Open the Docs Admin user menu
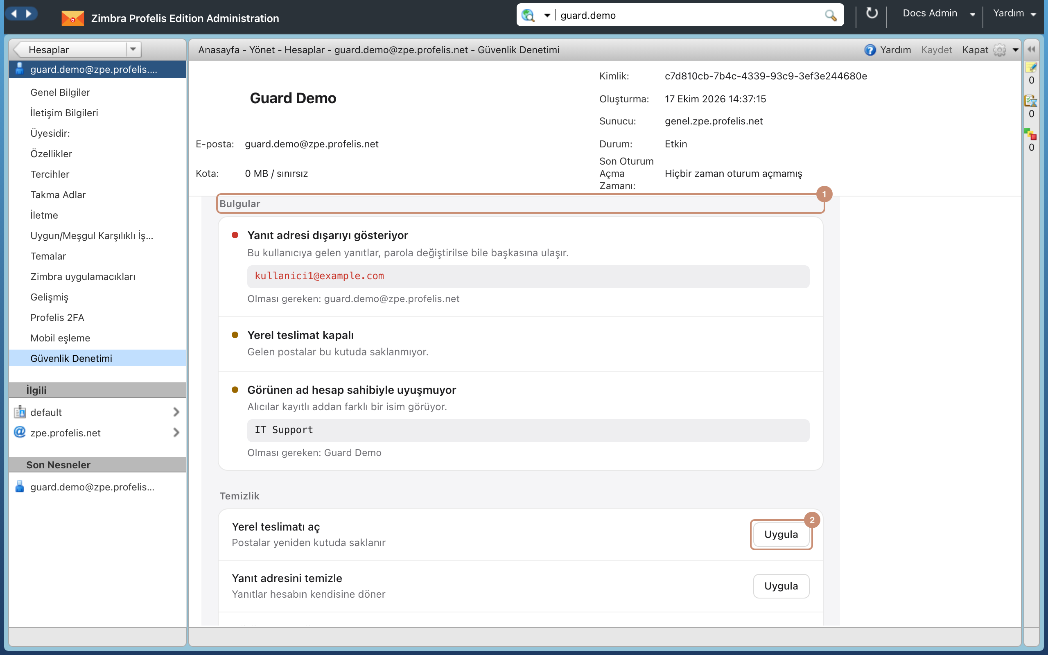Viewport: 1048px width, 655px height. coord(939,14)
